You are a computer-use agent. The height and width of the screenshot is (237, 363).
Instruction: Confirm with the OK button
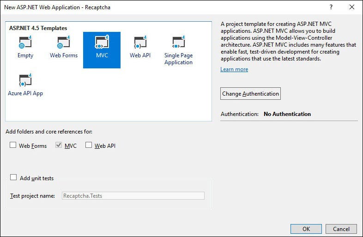(306, 229)
